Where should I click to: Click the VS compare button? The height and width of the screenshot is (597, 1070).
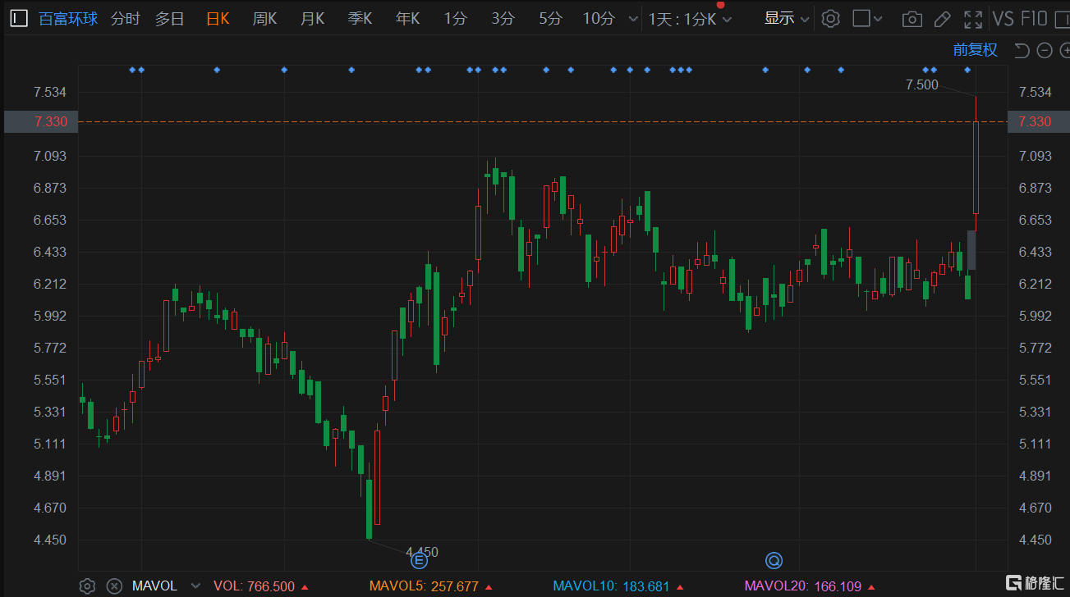(x=1003, y=19)
